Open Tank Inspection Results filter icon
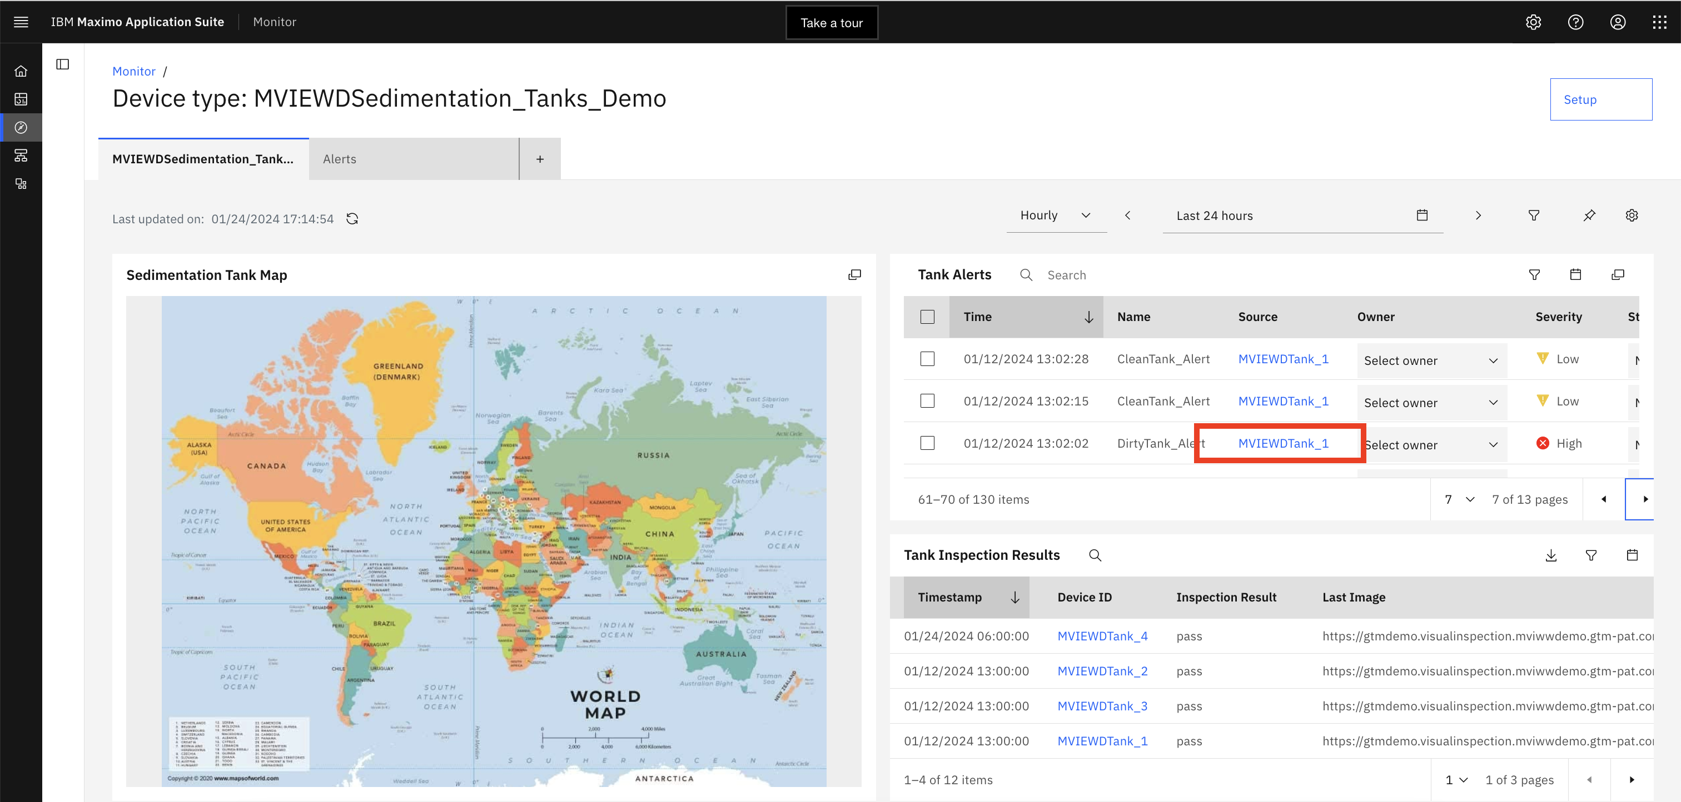 click(1591, 555)
